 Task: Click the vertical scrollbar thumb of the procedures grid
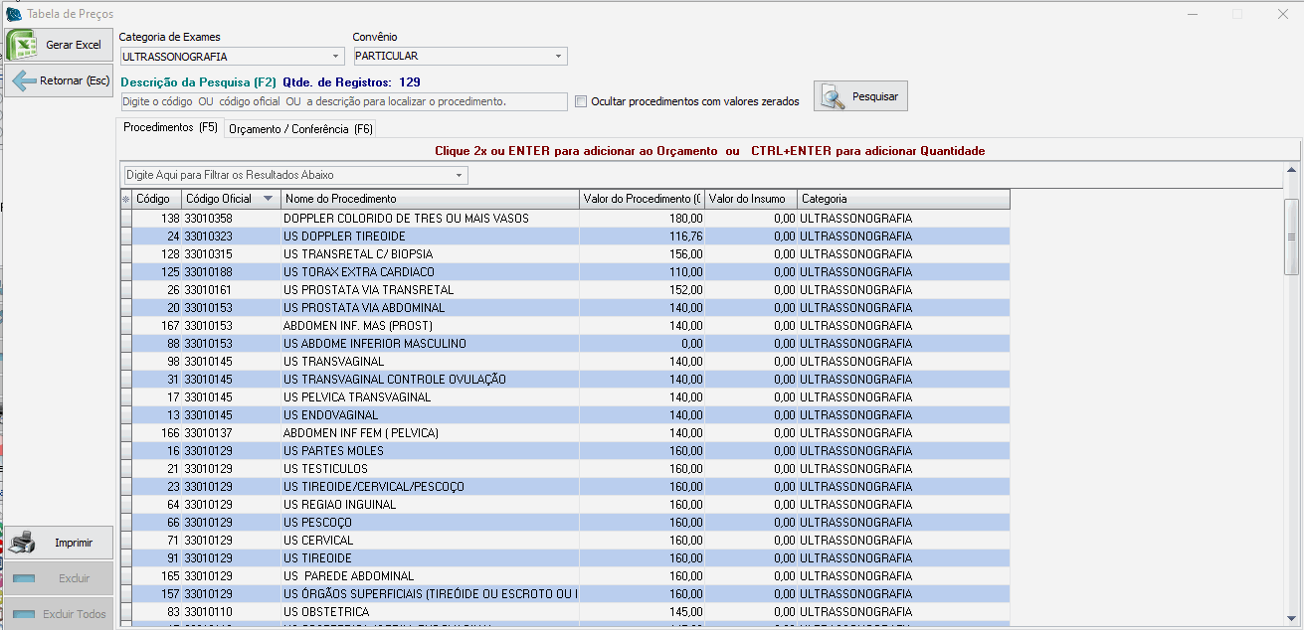(1291, 236)
